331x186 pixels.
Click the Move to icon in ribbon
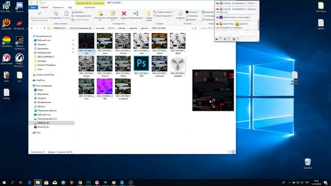[x=100, y=14]
